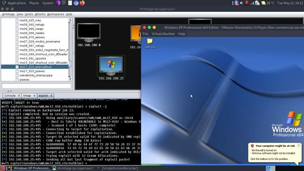The width and height of the screenshot is (304, 171).
Task: Select ms17_010_psexec in module tree
Action: [32, 71]
